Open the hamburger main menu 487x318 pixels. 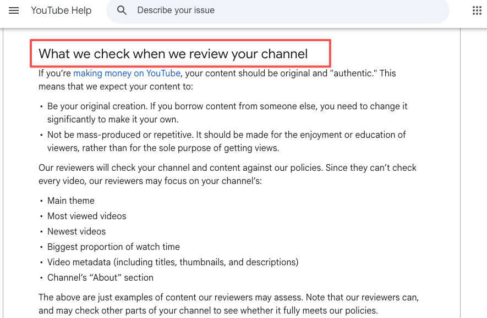(14, 10)
